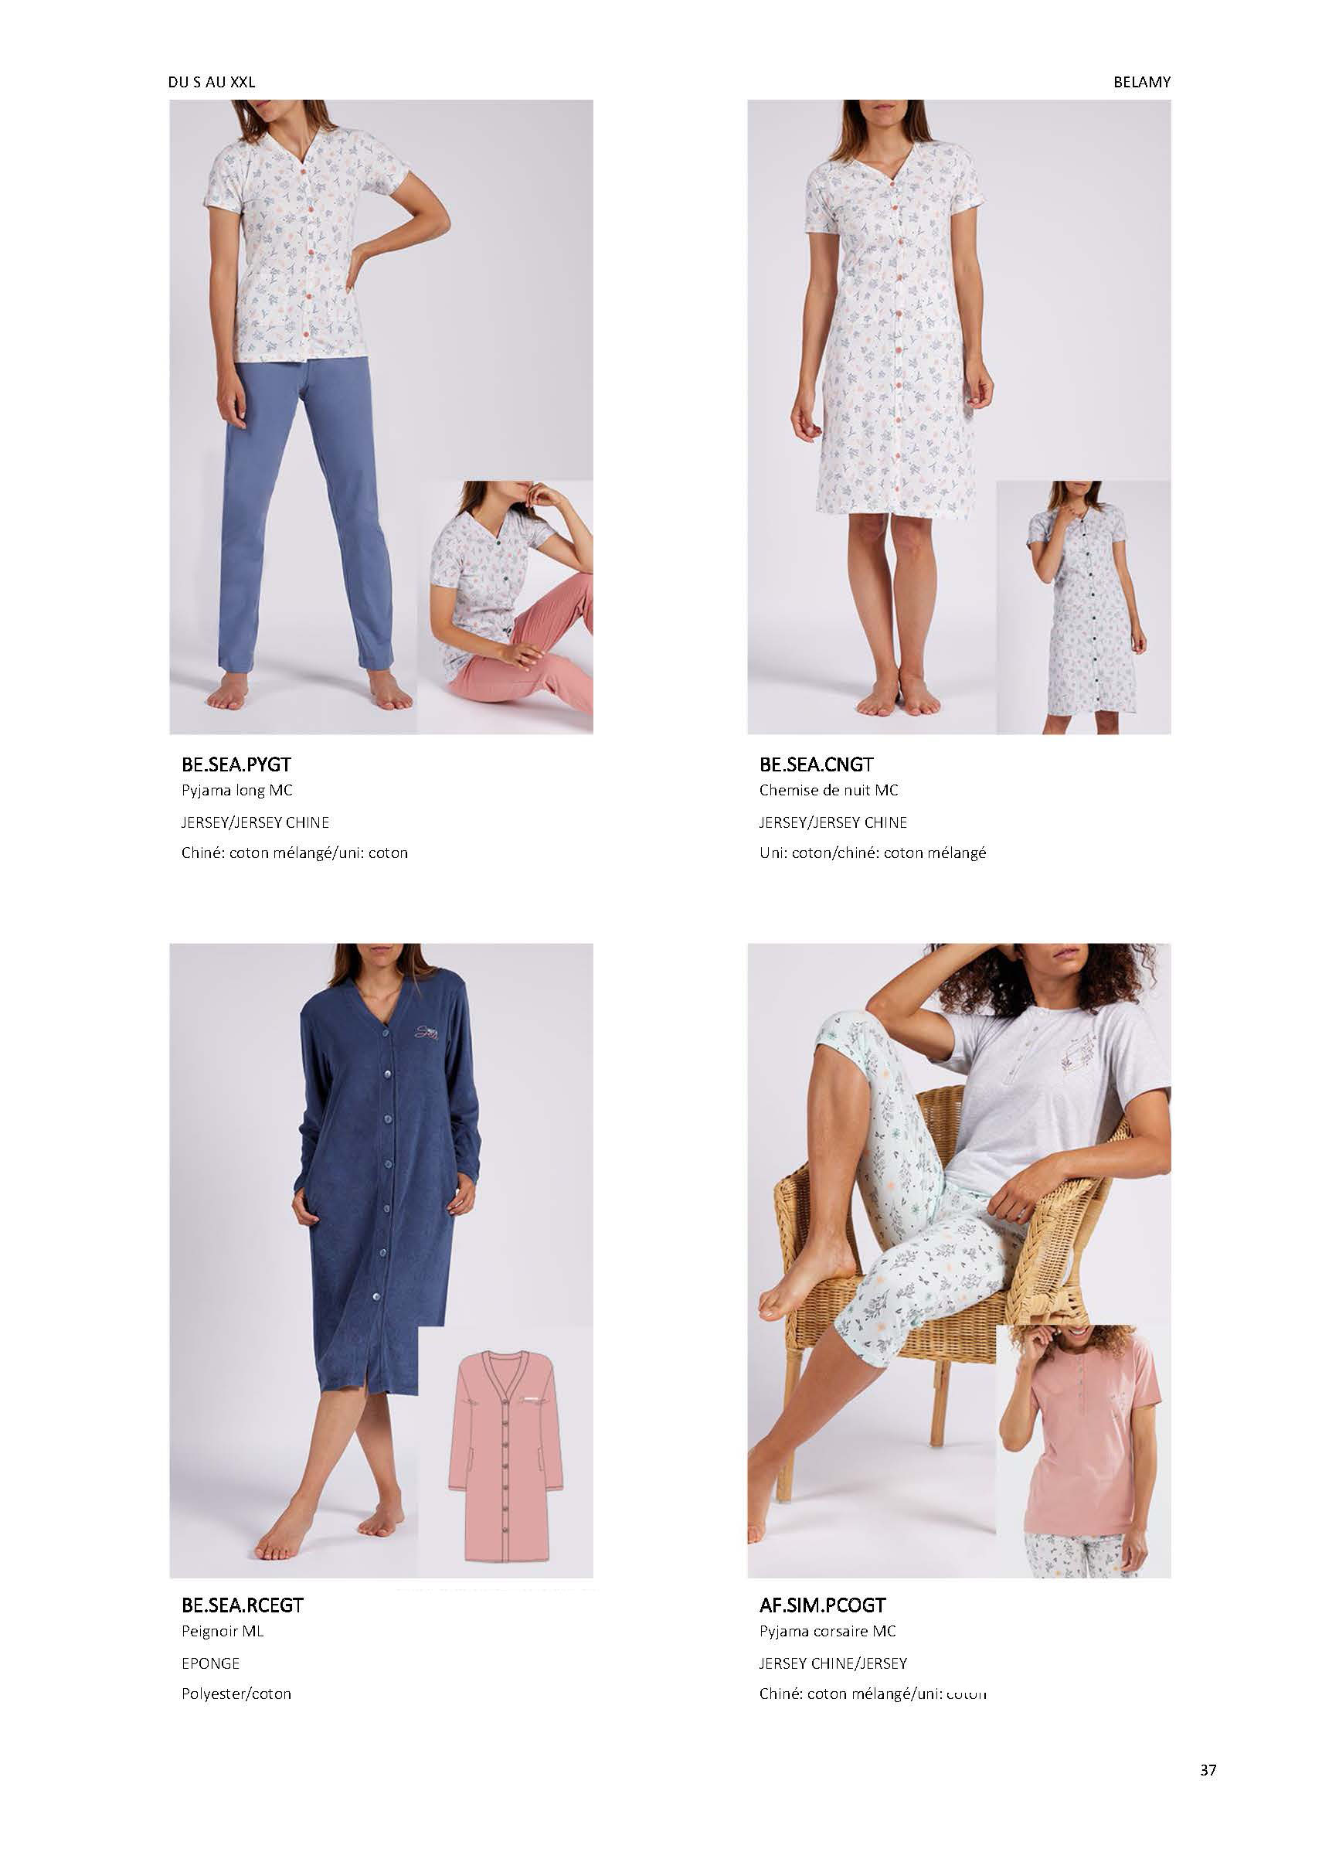Viewport: 1339px width, 1869px height.
Task: Click the BELAMY brand header
Action: pos(1141,82)
